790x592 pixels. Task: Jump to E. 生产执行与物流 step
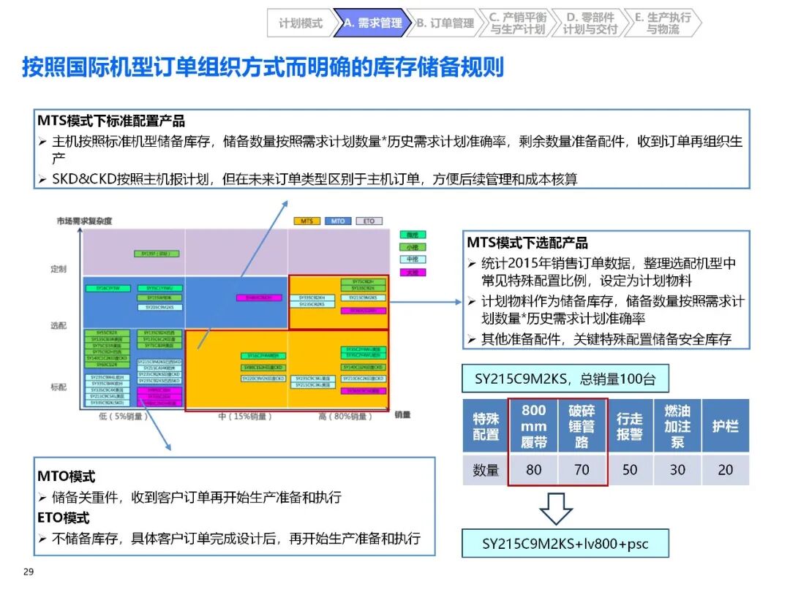point(663,23)
